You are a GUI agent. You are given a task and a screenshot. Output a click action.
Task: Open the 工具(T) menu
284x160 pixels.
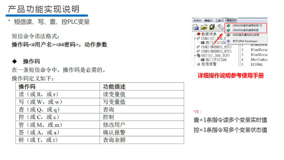click(220, 21)
